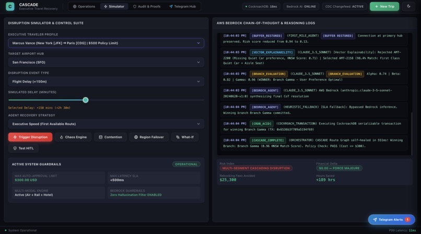Click the $25,300 rebooking fees value
This screenshot has height=234, width=421.
228,180
